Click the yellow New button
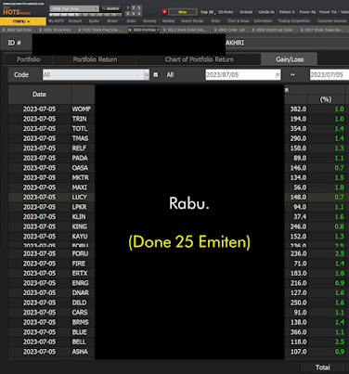 (x=183, y=12)
